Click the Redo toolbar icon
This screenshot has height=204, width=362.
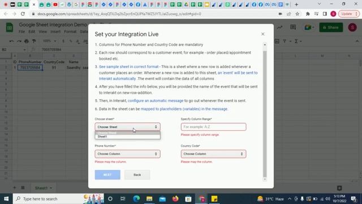click(x=19, y=41)
